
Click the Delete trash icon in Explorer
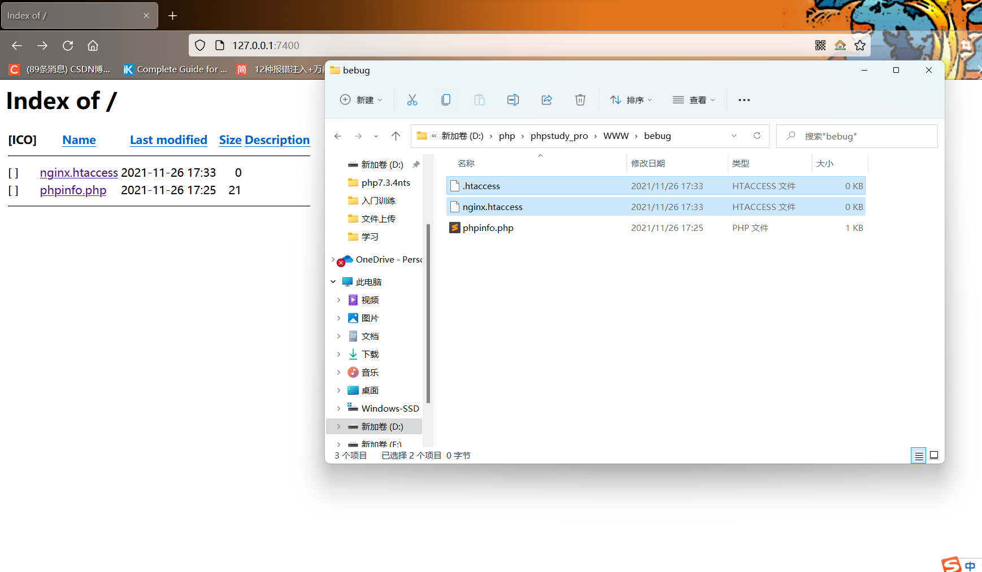click(580, 100)
